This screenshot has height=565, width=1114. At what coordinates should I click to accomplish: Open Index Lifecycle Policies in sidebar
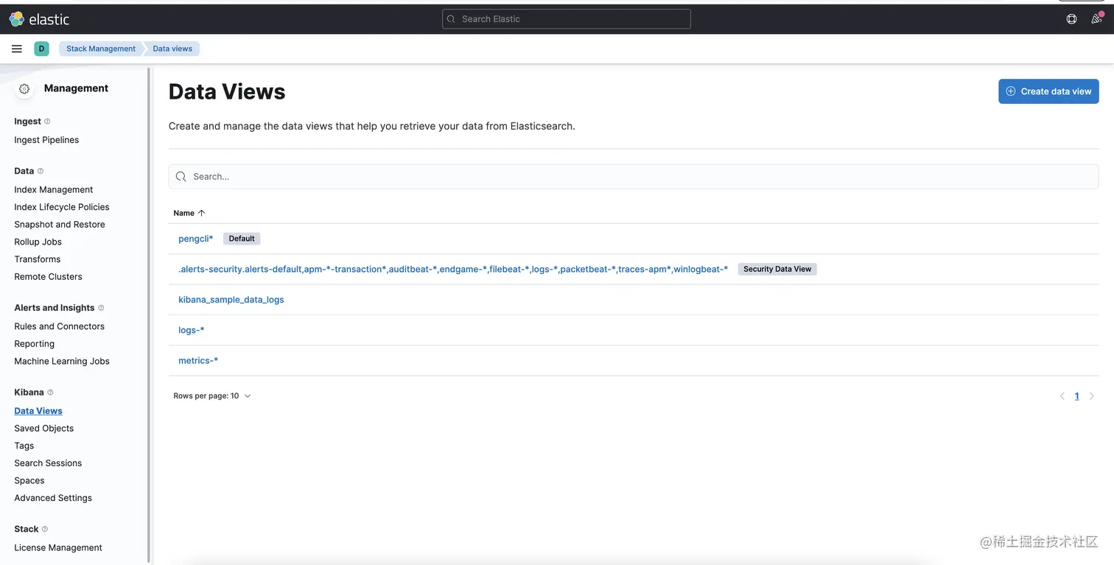click(62, 207)
